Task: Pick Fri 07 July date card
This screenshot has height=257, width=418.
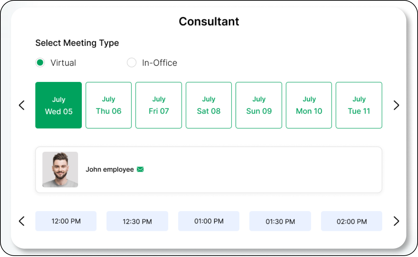Action: [x=159, y=105]
